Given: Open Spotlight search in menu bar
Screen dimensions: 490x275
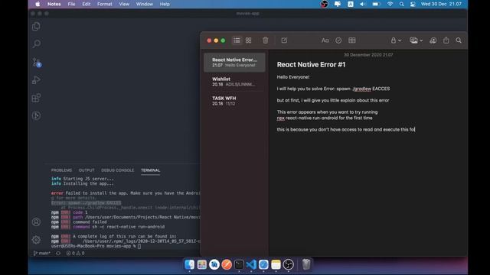Looking at the screenshot, I should [401, 4].
